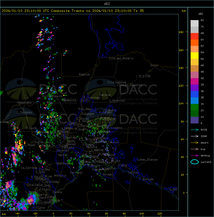Image resolution: width=214 pixels, height=217 pixels.
Task: Click the Catitas map label
Action: (133, 172)
